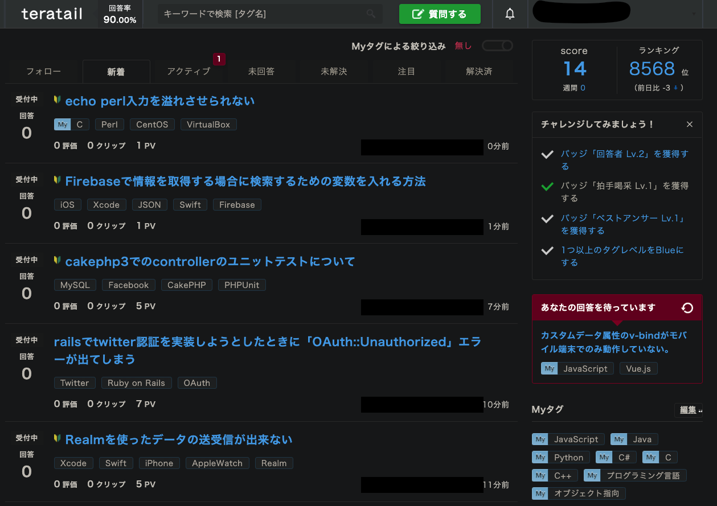Click the OAuth tag
Viewport: 717px width, 506px height.
(x=197, y=383)
